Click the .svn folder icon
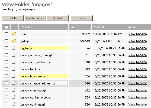The width and height of the screenshot is (151, 108). pyautogui.click(x=14, y=34)
